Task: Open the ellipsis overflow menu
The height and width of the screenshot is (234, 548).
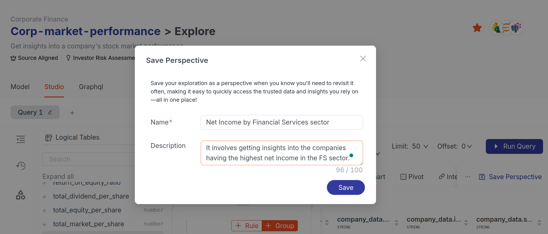Action: tap(468, 177)
